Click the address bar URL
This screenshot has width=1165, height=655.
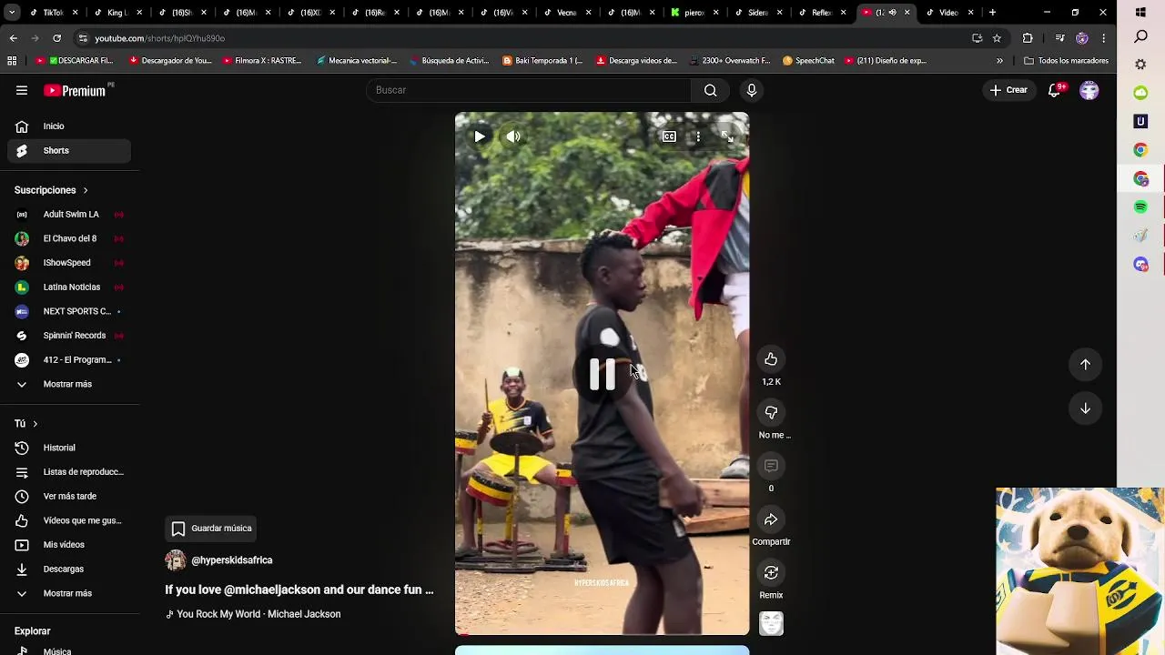[x=160, y=38]
